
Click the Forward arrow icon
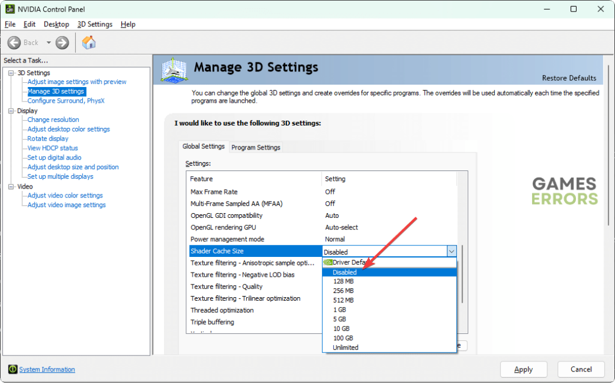point(62,43)
